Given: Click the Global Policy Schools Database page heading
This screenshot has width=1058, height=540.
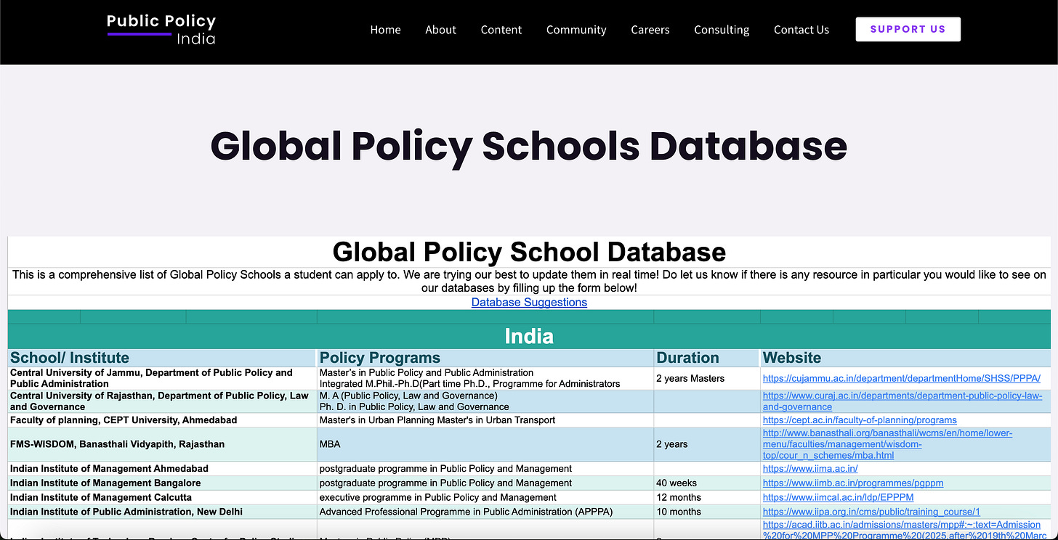Looking at the screenshot, I should click(529, 146).
